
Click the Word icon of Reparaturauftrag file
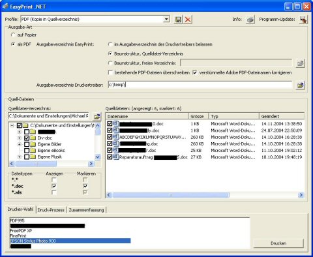click(x=115, y=157)
